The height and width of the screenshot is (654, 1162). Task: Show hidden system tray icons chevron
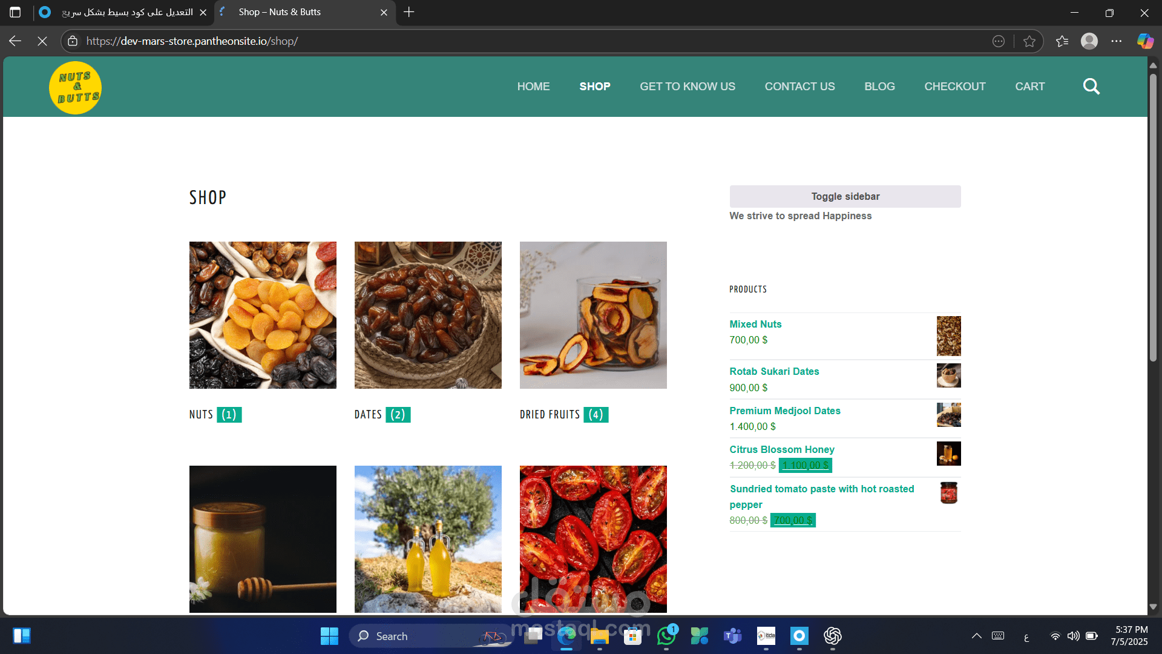tap(976, 636)
